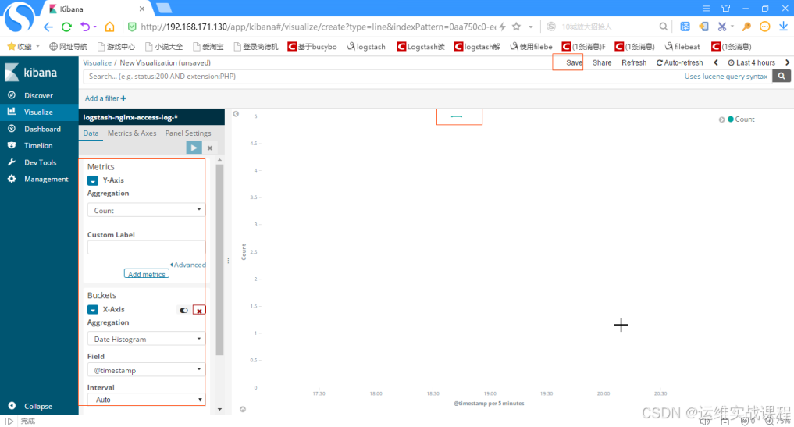Click Add metrics button

(x=146, y=273)
